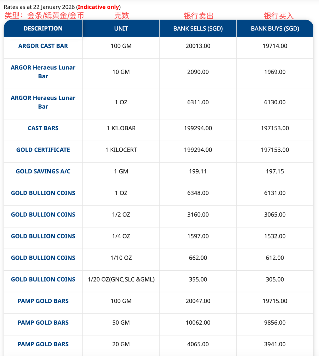The width and height of the screenshot is (319, 356).
Task: Select the 3941.00 bank buys price
Action: click(x=275, y=344)
